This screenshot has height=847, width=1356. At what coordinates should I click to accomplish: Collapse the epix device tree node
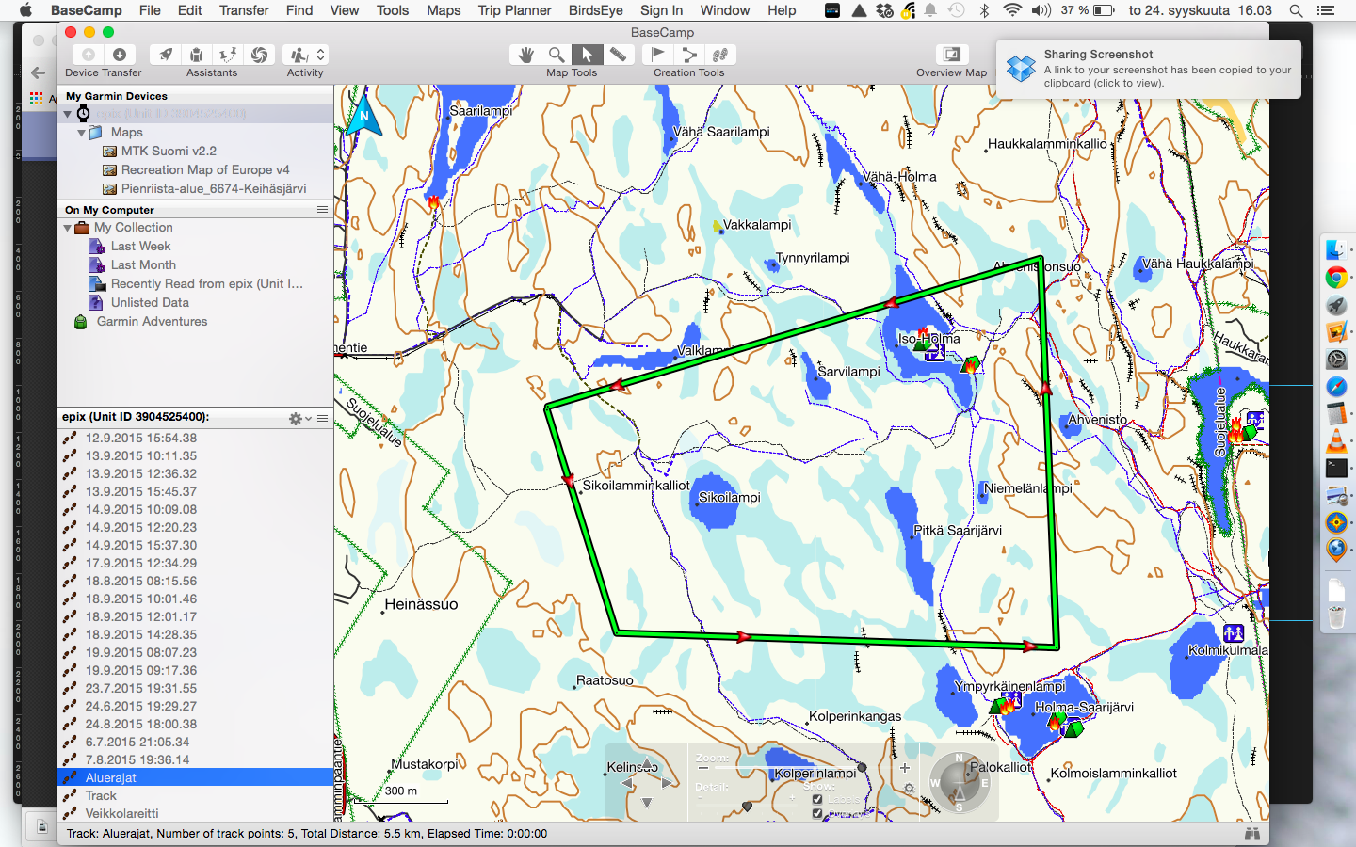pyautogui.click(x=68, y=114)
